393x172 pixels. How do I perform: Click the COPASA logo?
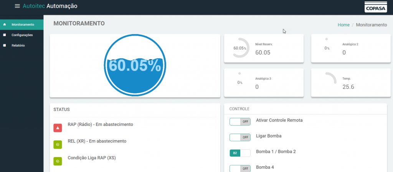[376, 7]
